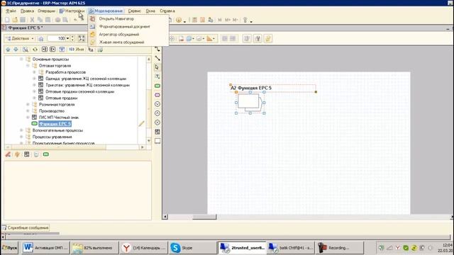Click the yellow lightbulb icon in diagram toolbar
The image size is (454, 255).
point(268,39)
